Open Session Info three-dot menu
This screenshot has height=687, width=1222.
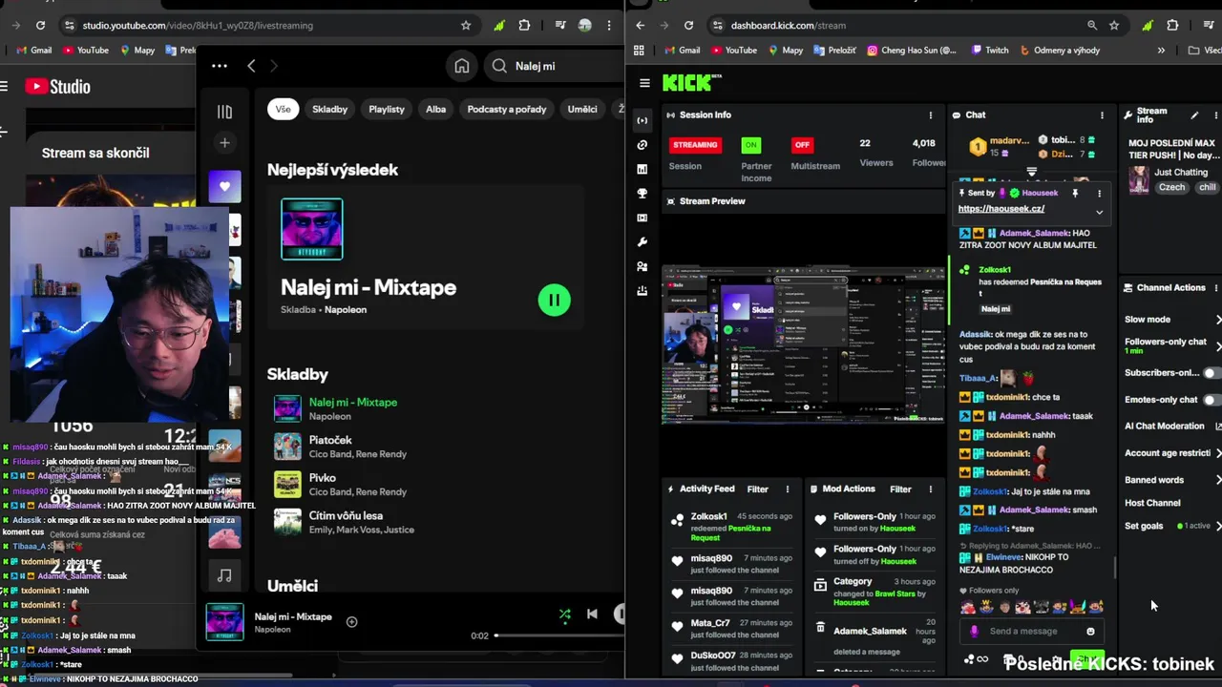click(931, 115)
